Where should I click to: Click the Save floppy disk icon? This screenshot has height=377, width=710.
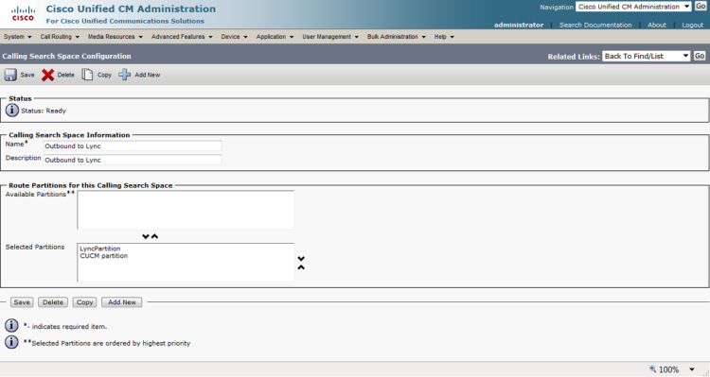click(x=10, y=75)
